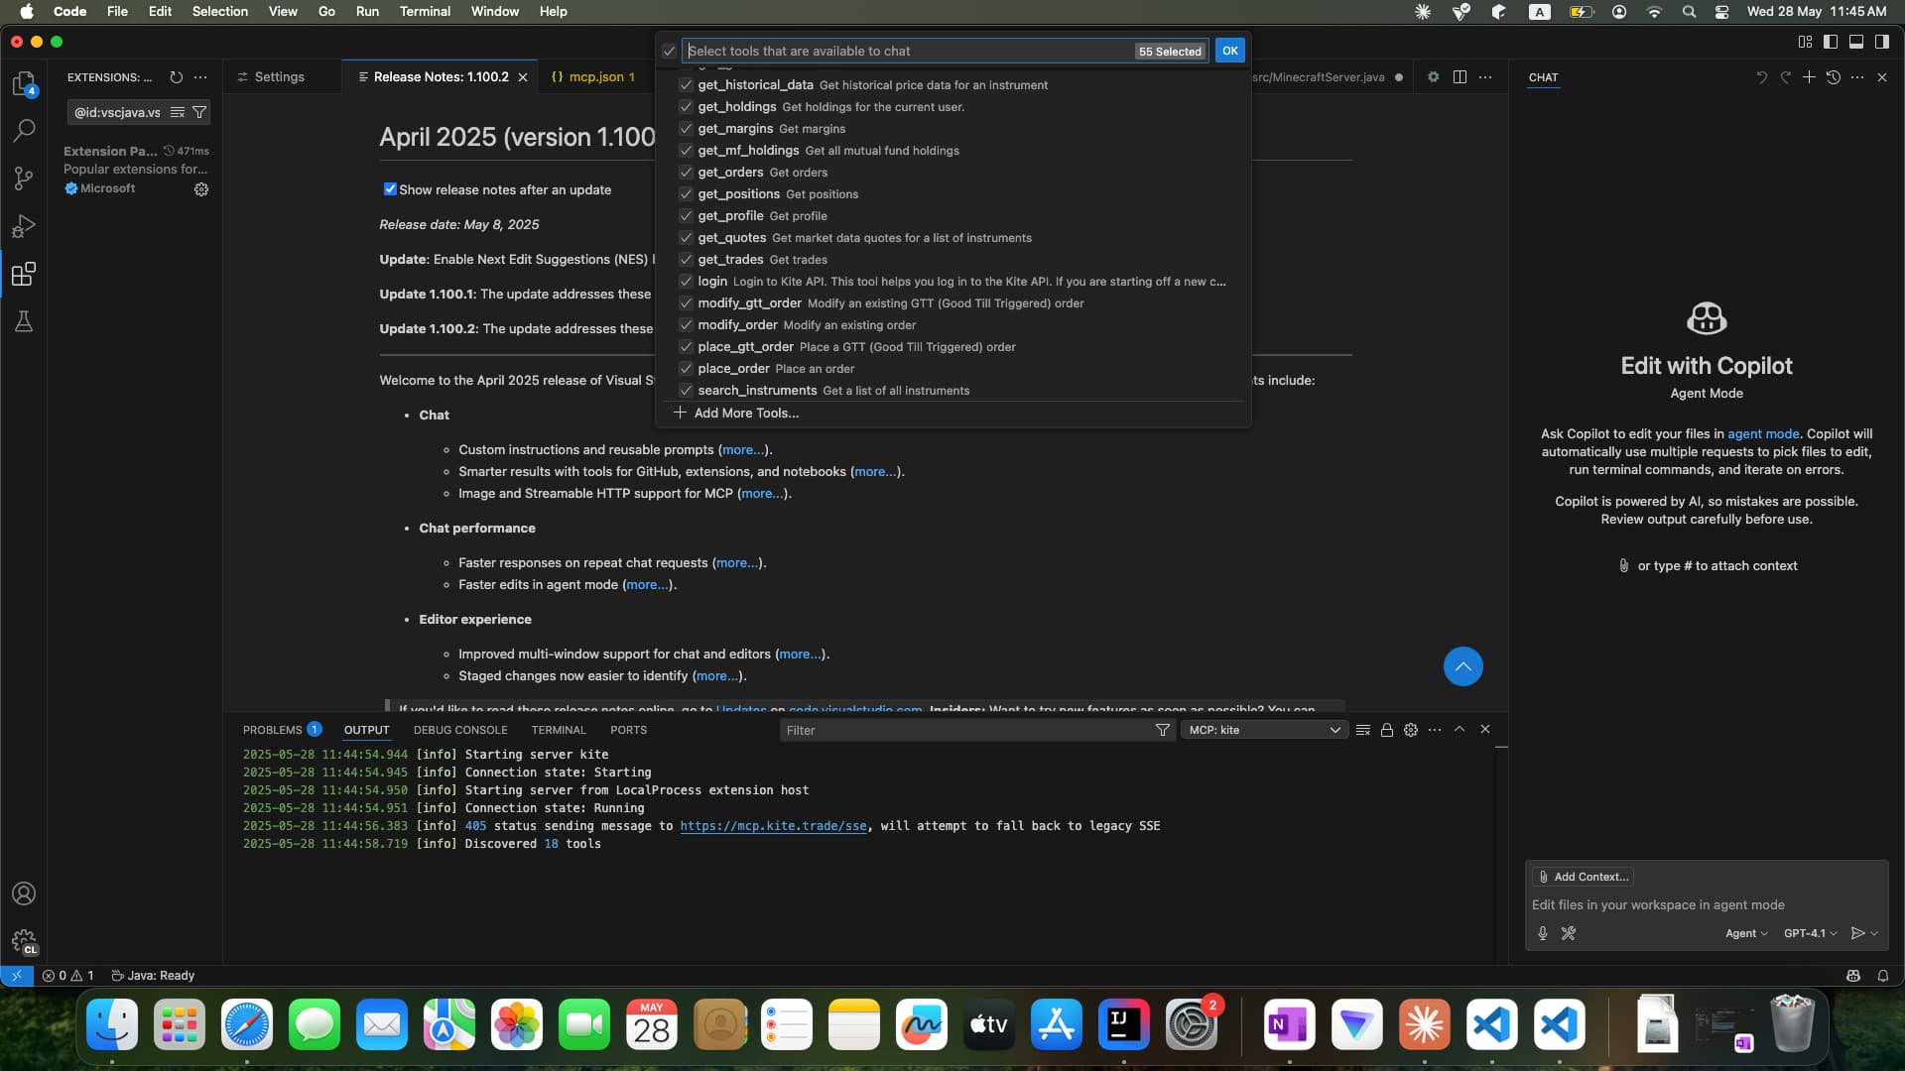Image resolution: width=1905 pixels, height=1071 pixels.
Task: Toggle Show release notes after an update
Action: [390, 189]
